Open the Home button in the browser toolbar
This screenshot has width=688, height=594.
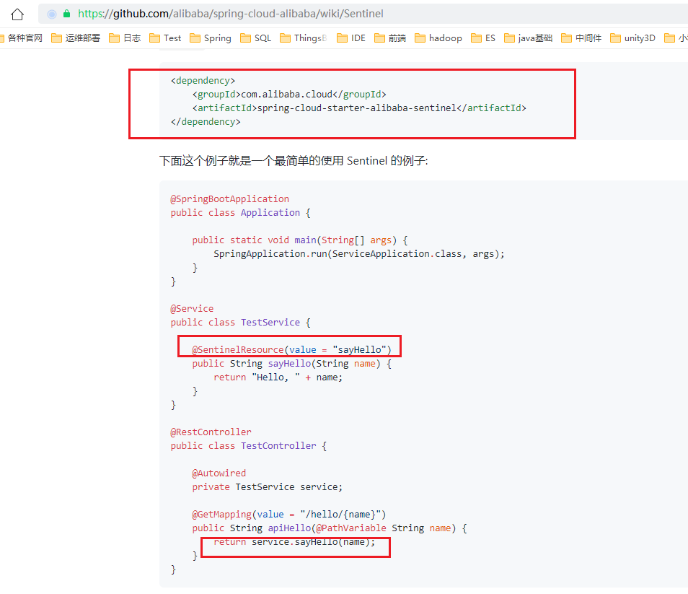point(17,13)
